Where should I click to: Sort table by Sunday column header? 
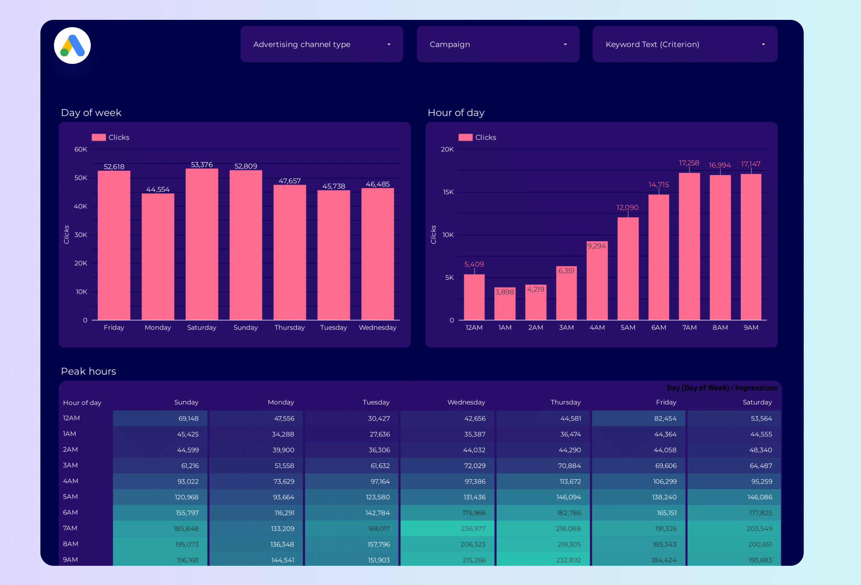(186, 402)
